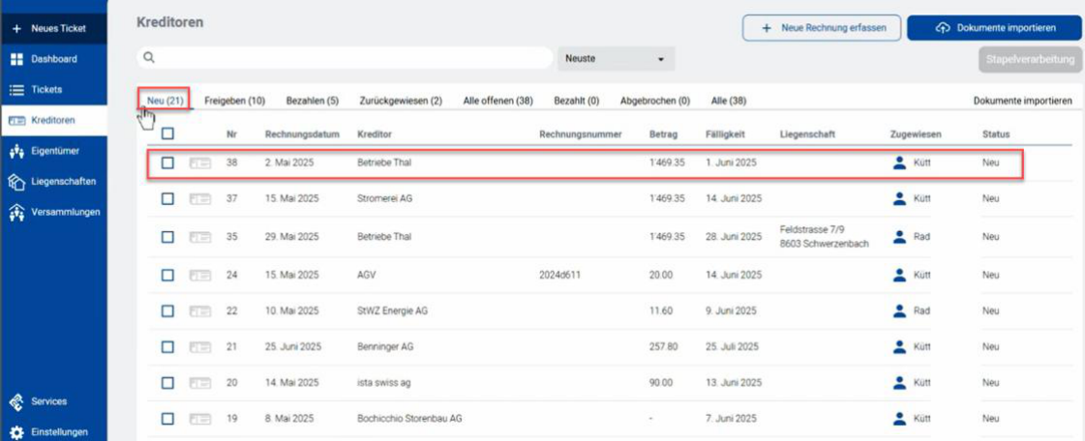Check the box for Stromerei AG invoice
The height and width of the screenshot is (441, 1085).
coord(167,198)
